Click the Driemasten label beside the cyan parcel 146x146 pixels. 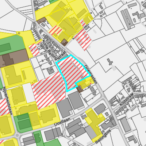tap(91, 74)
